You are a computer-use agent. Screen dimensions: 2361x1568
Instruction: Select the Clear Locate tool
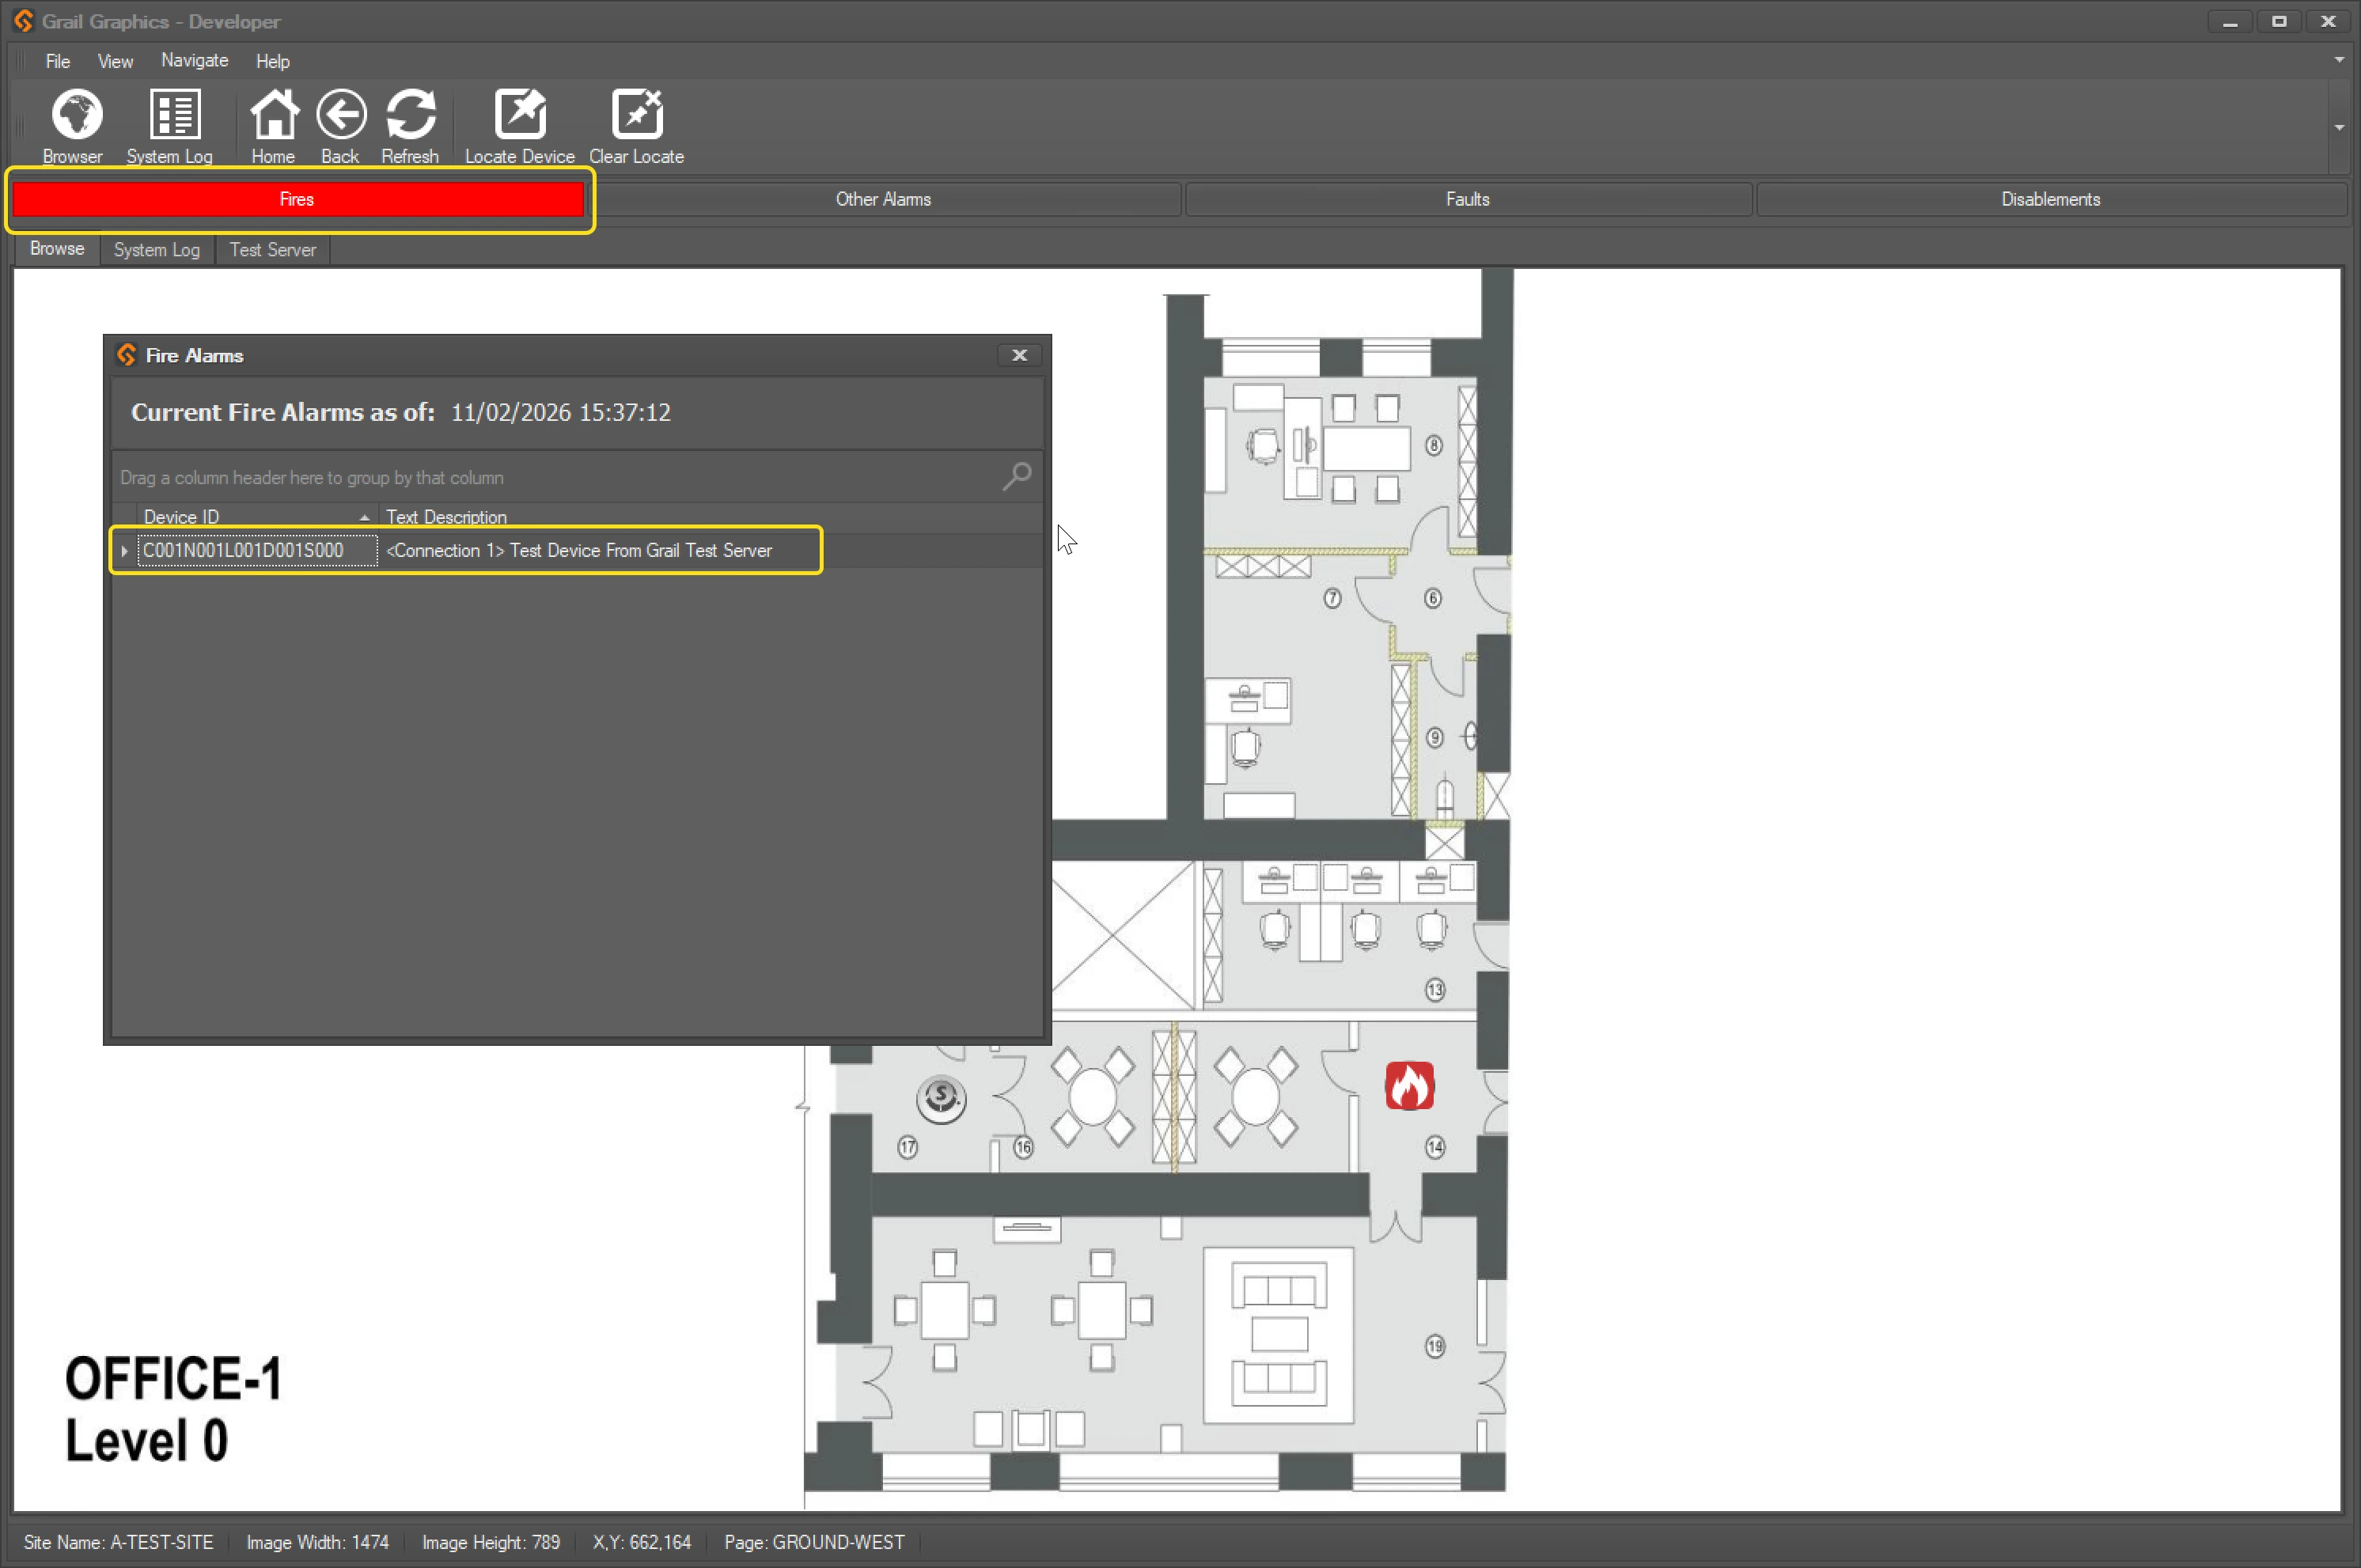pos(637,126)
